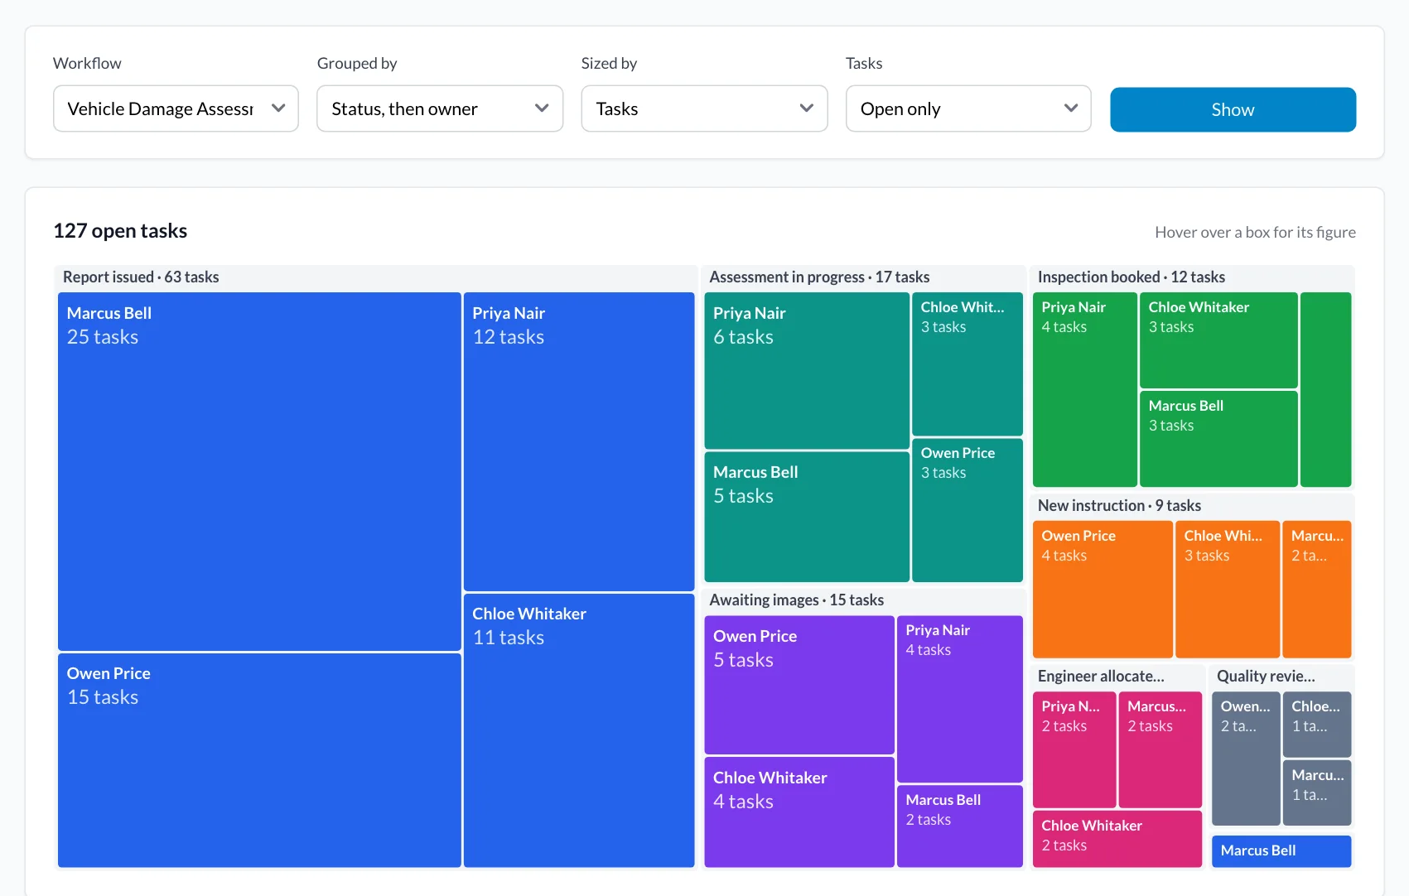The image size is (1409, 896).
Task: Click the 'New instruction · 9 tasks' header
Action: coord(1119,506)
